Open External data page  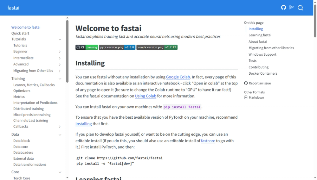point(23,158)
